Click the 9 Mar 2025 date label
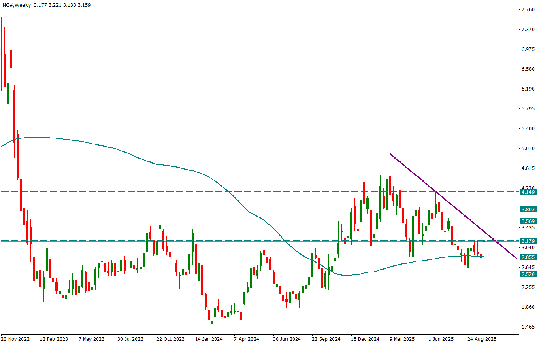 pos(403,339)
